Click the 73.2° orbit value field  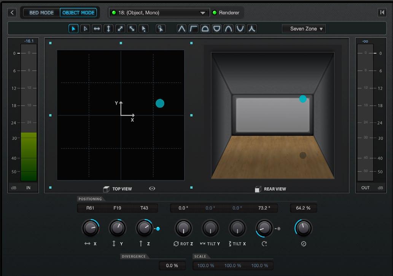coord(264,208)
